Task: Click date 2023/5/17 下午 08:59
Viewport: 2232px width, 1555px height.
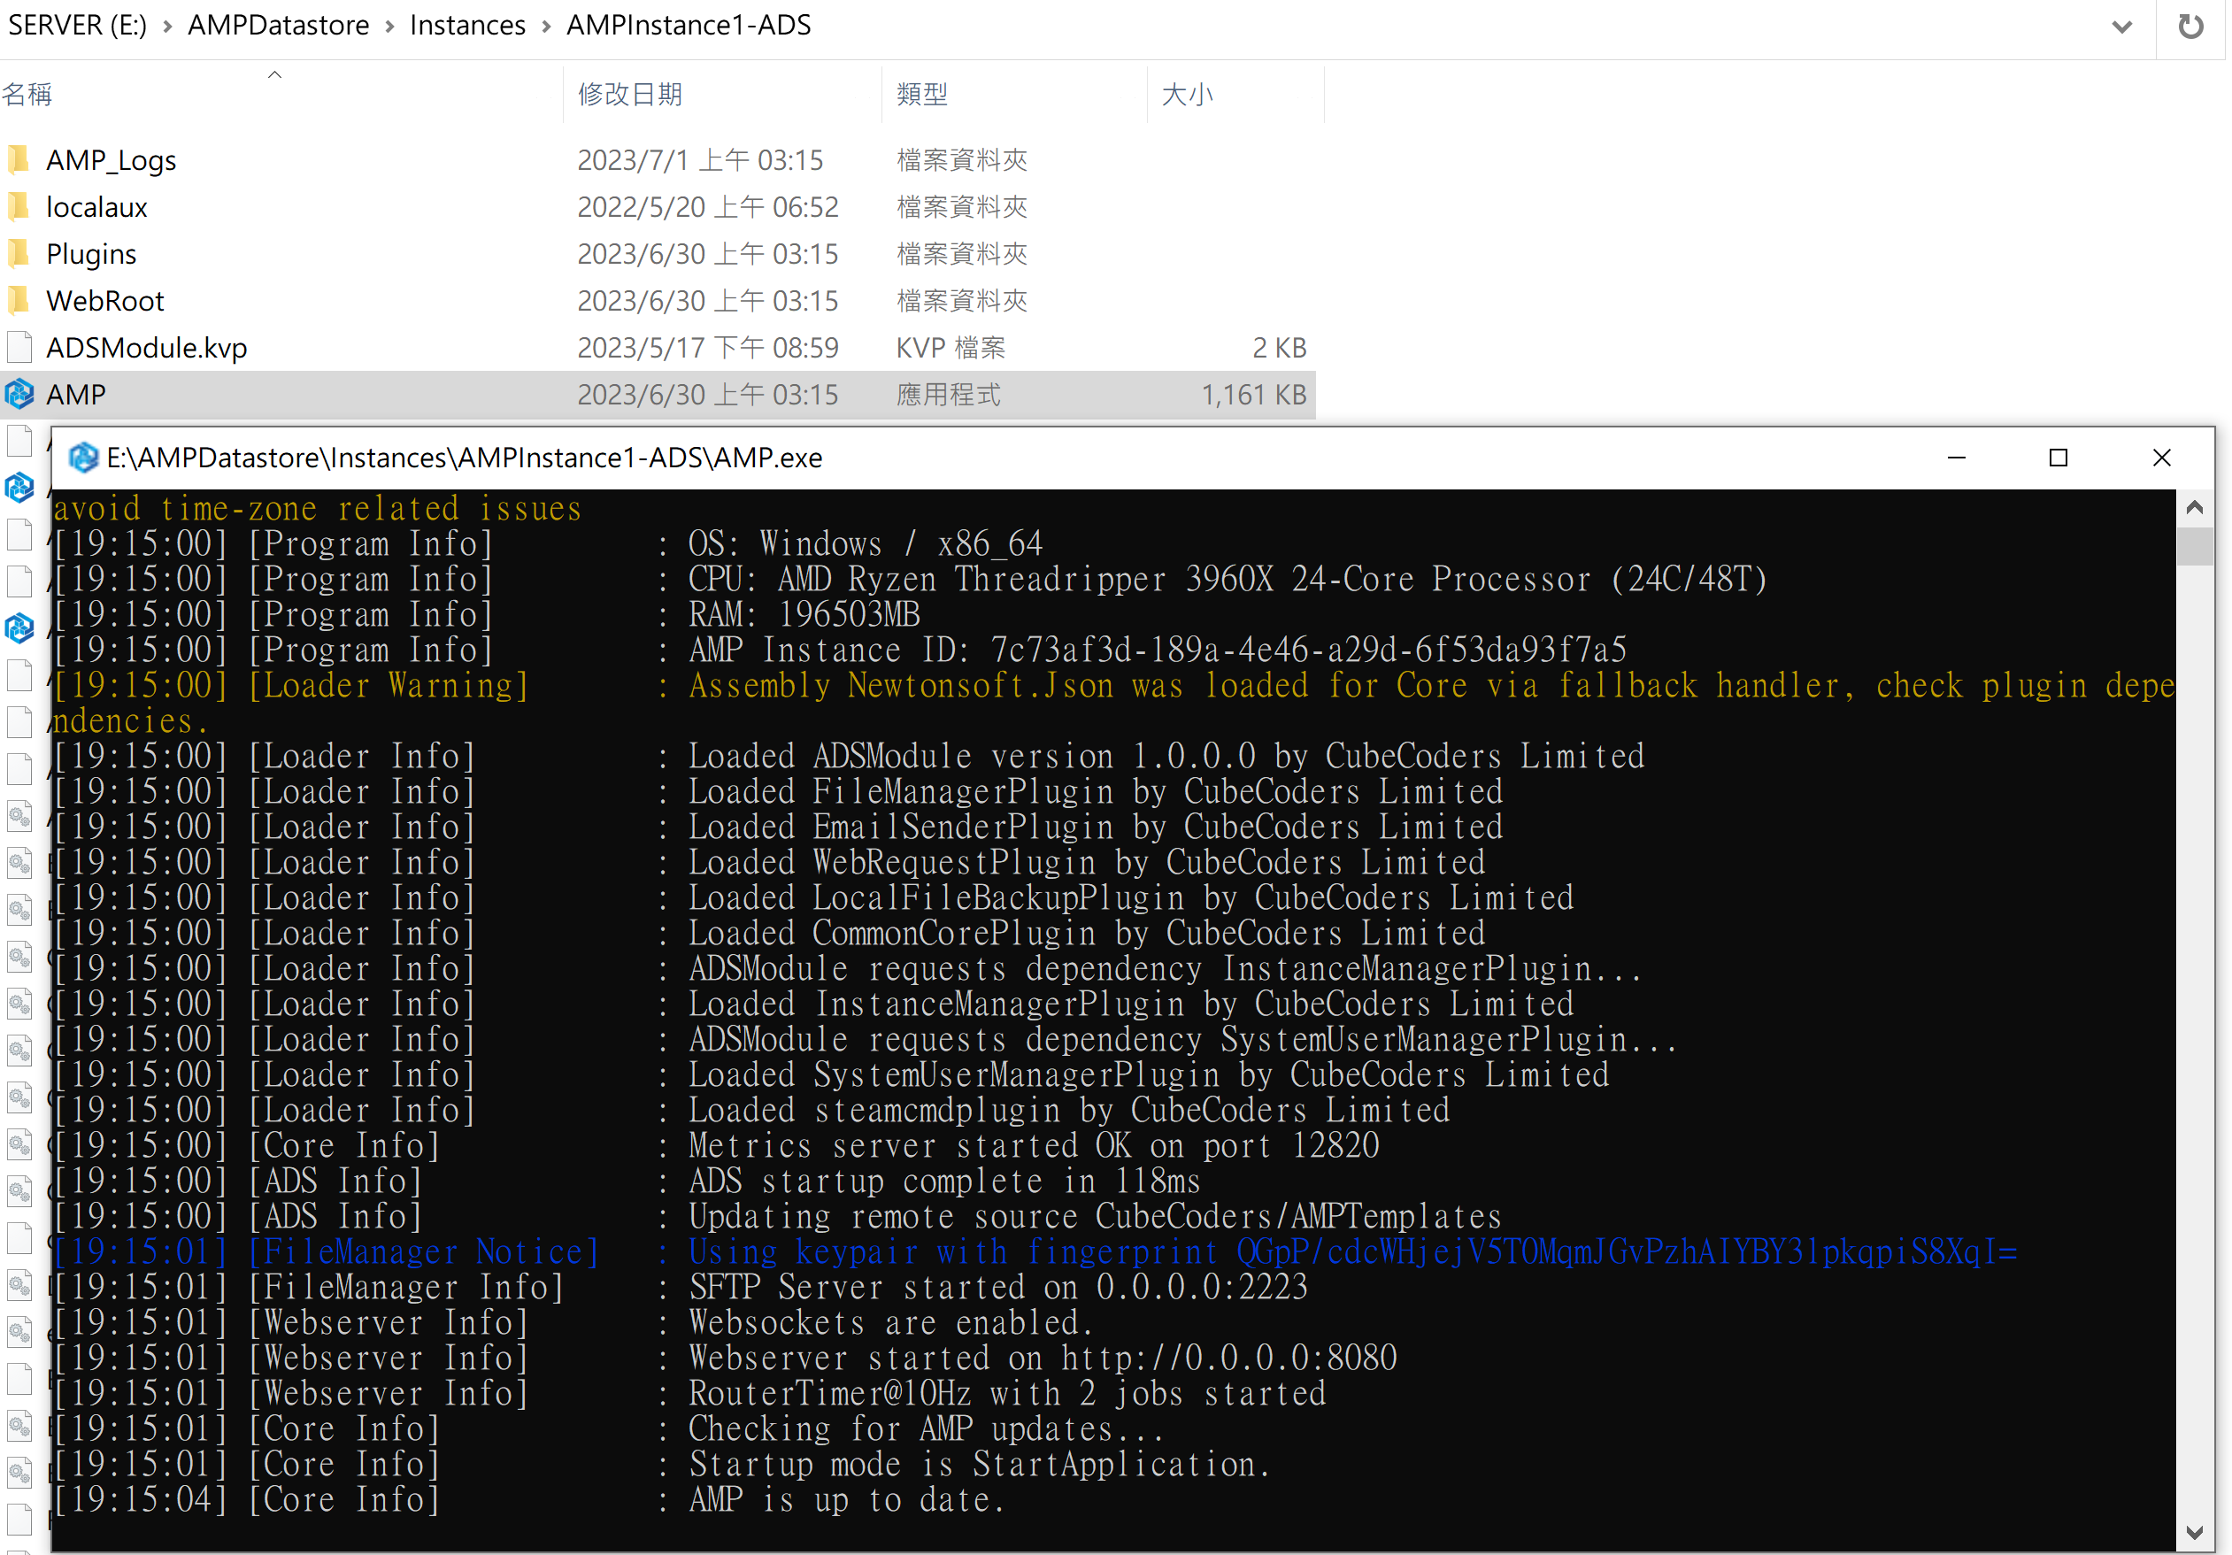Action: (708, 347)
